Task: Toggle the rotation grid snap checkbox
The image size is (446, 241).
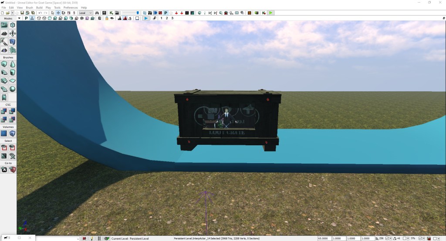Action: [404, 238]
